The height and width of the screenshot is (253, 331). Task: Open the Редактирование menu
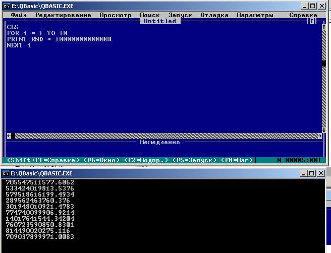[63, 15]
